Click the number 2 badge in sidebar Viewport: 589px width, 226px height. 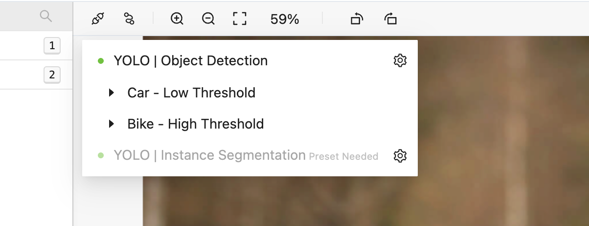tap(52, 75)
